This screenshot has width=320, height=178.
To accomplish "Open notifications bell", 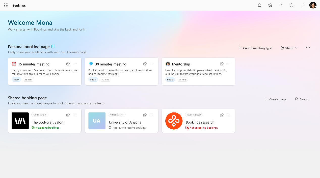I will 259,5.
